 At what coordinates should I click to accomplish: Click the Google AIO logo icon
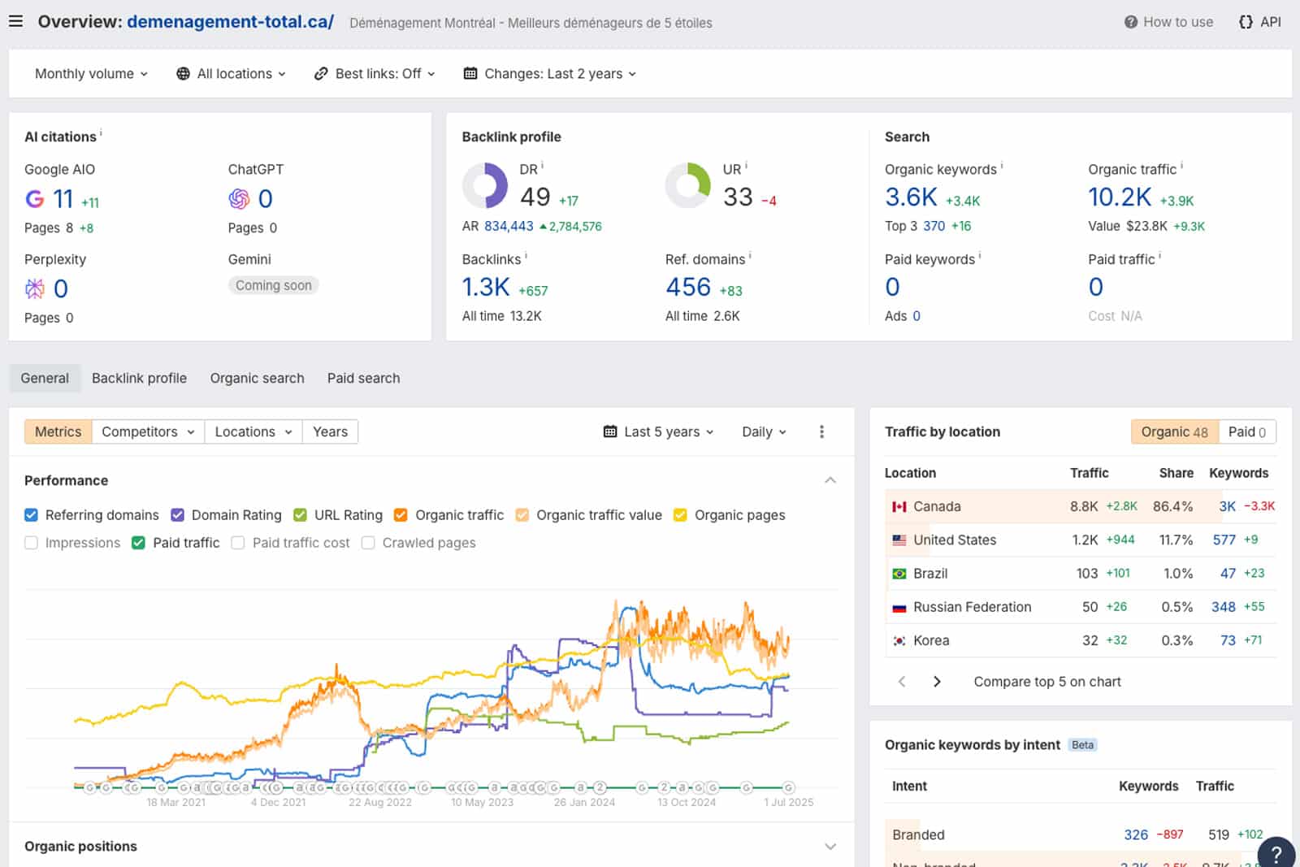(x=35, y=199)
